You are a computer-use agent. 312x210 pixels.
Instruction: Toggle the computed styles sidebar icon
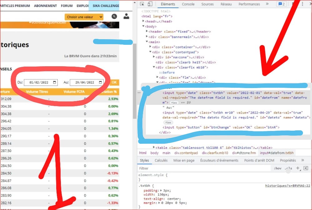(306, 168)
